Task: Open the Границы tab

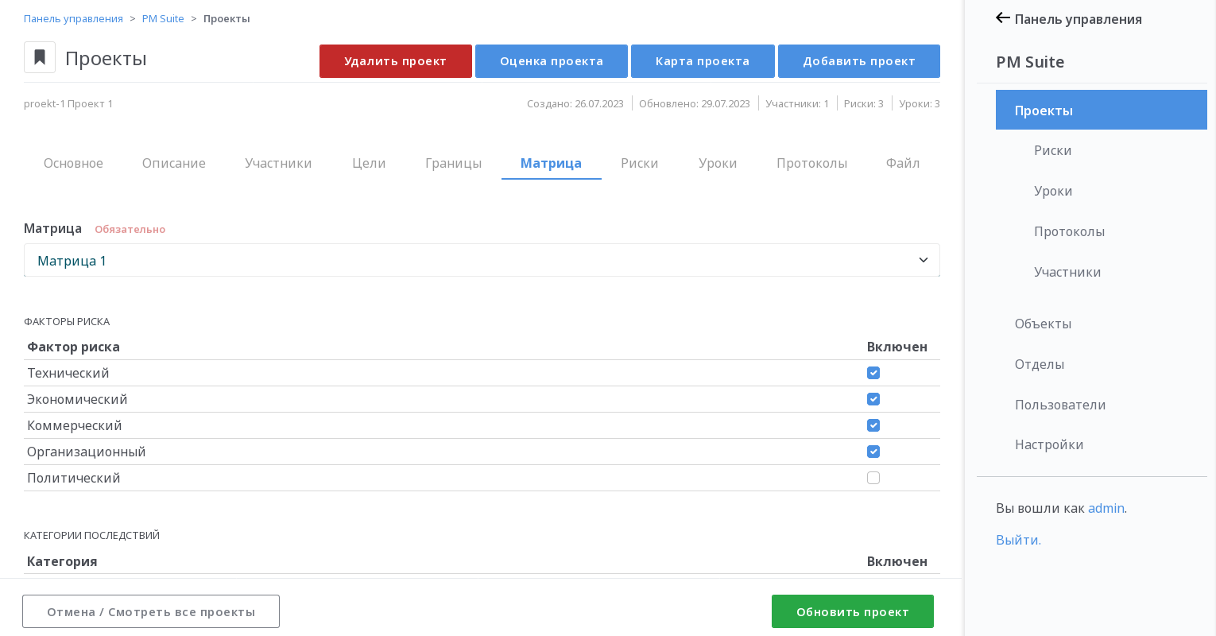Action: pyautogui.click(x=453, y=163)
